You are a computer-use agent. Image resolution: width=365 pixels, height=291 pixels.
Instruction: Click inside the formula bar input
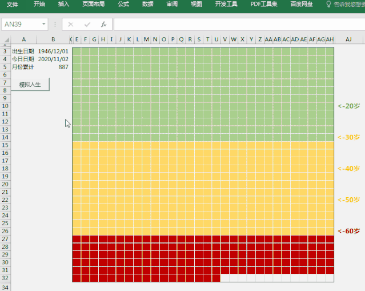click(237, 25)
